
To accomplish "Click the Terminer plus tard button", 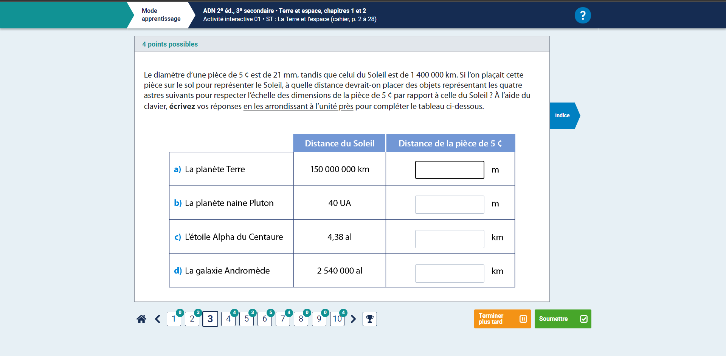I will 502,319.
